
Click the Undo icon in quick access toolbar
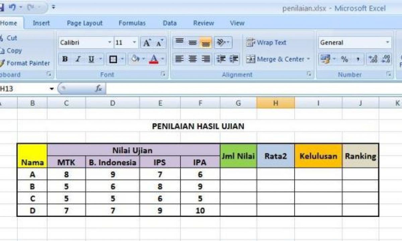[12, 7]
